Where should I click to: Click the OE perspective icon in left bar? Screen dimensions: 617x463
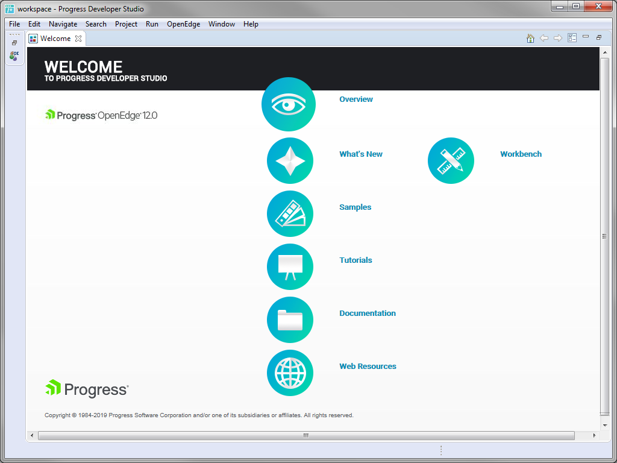click(14, 56)
